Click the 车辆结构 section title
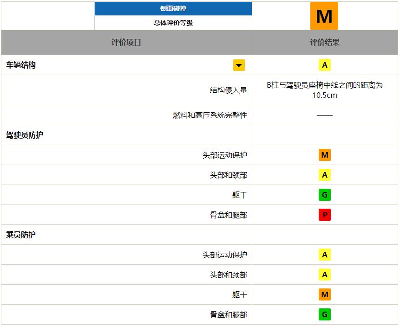Viewport: 400px width, 326px height. (x=21, y=65)
